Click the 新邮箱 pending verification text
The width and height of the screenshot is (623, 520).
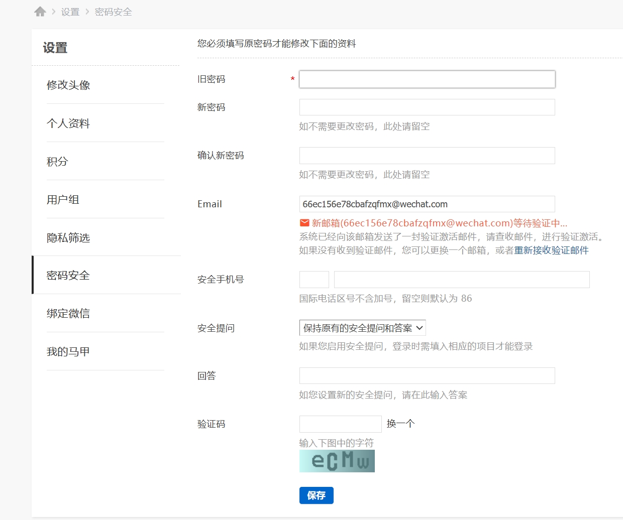[440, 223]
